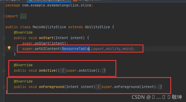The width and height of the screenshot is (186, 102).
Task: Click onForeground method name in declaration
Action: (x=51, y=87)
